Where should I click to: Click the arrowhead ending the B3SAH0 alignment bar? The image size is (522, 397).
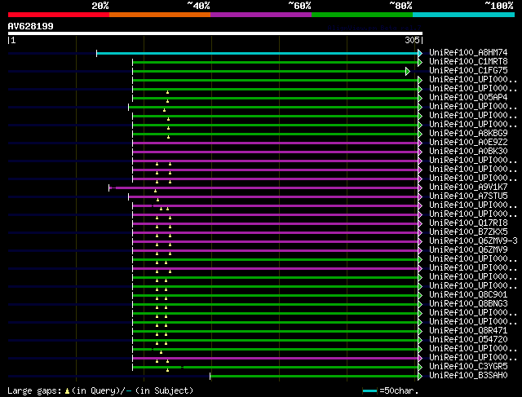click(420, 376)
